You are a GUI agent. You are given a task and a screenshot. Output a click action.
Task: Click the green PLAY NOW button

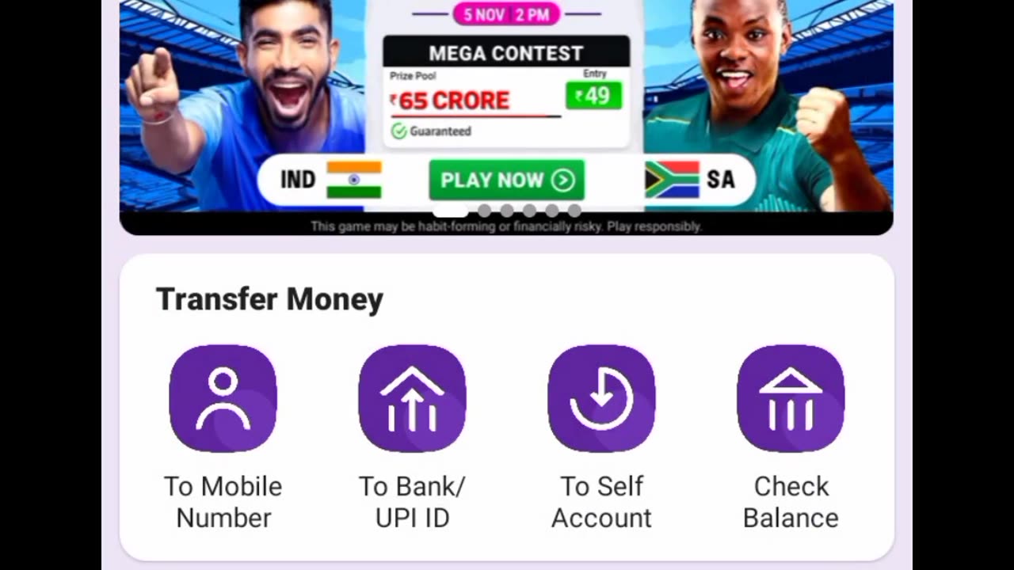[x=507, y=180]
